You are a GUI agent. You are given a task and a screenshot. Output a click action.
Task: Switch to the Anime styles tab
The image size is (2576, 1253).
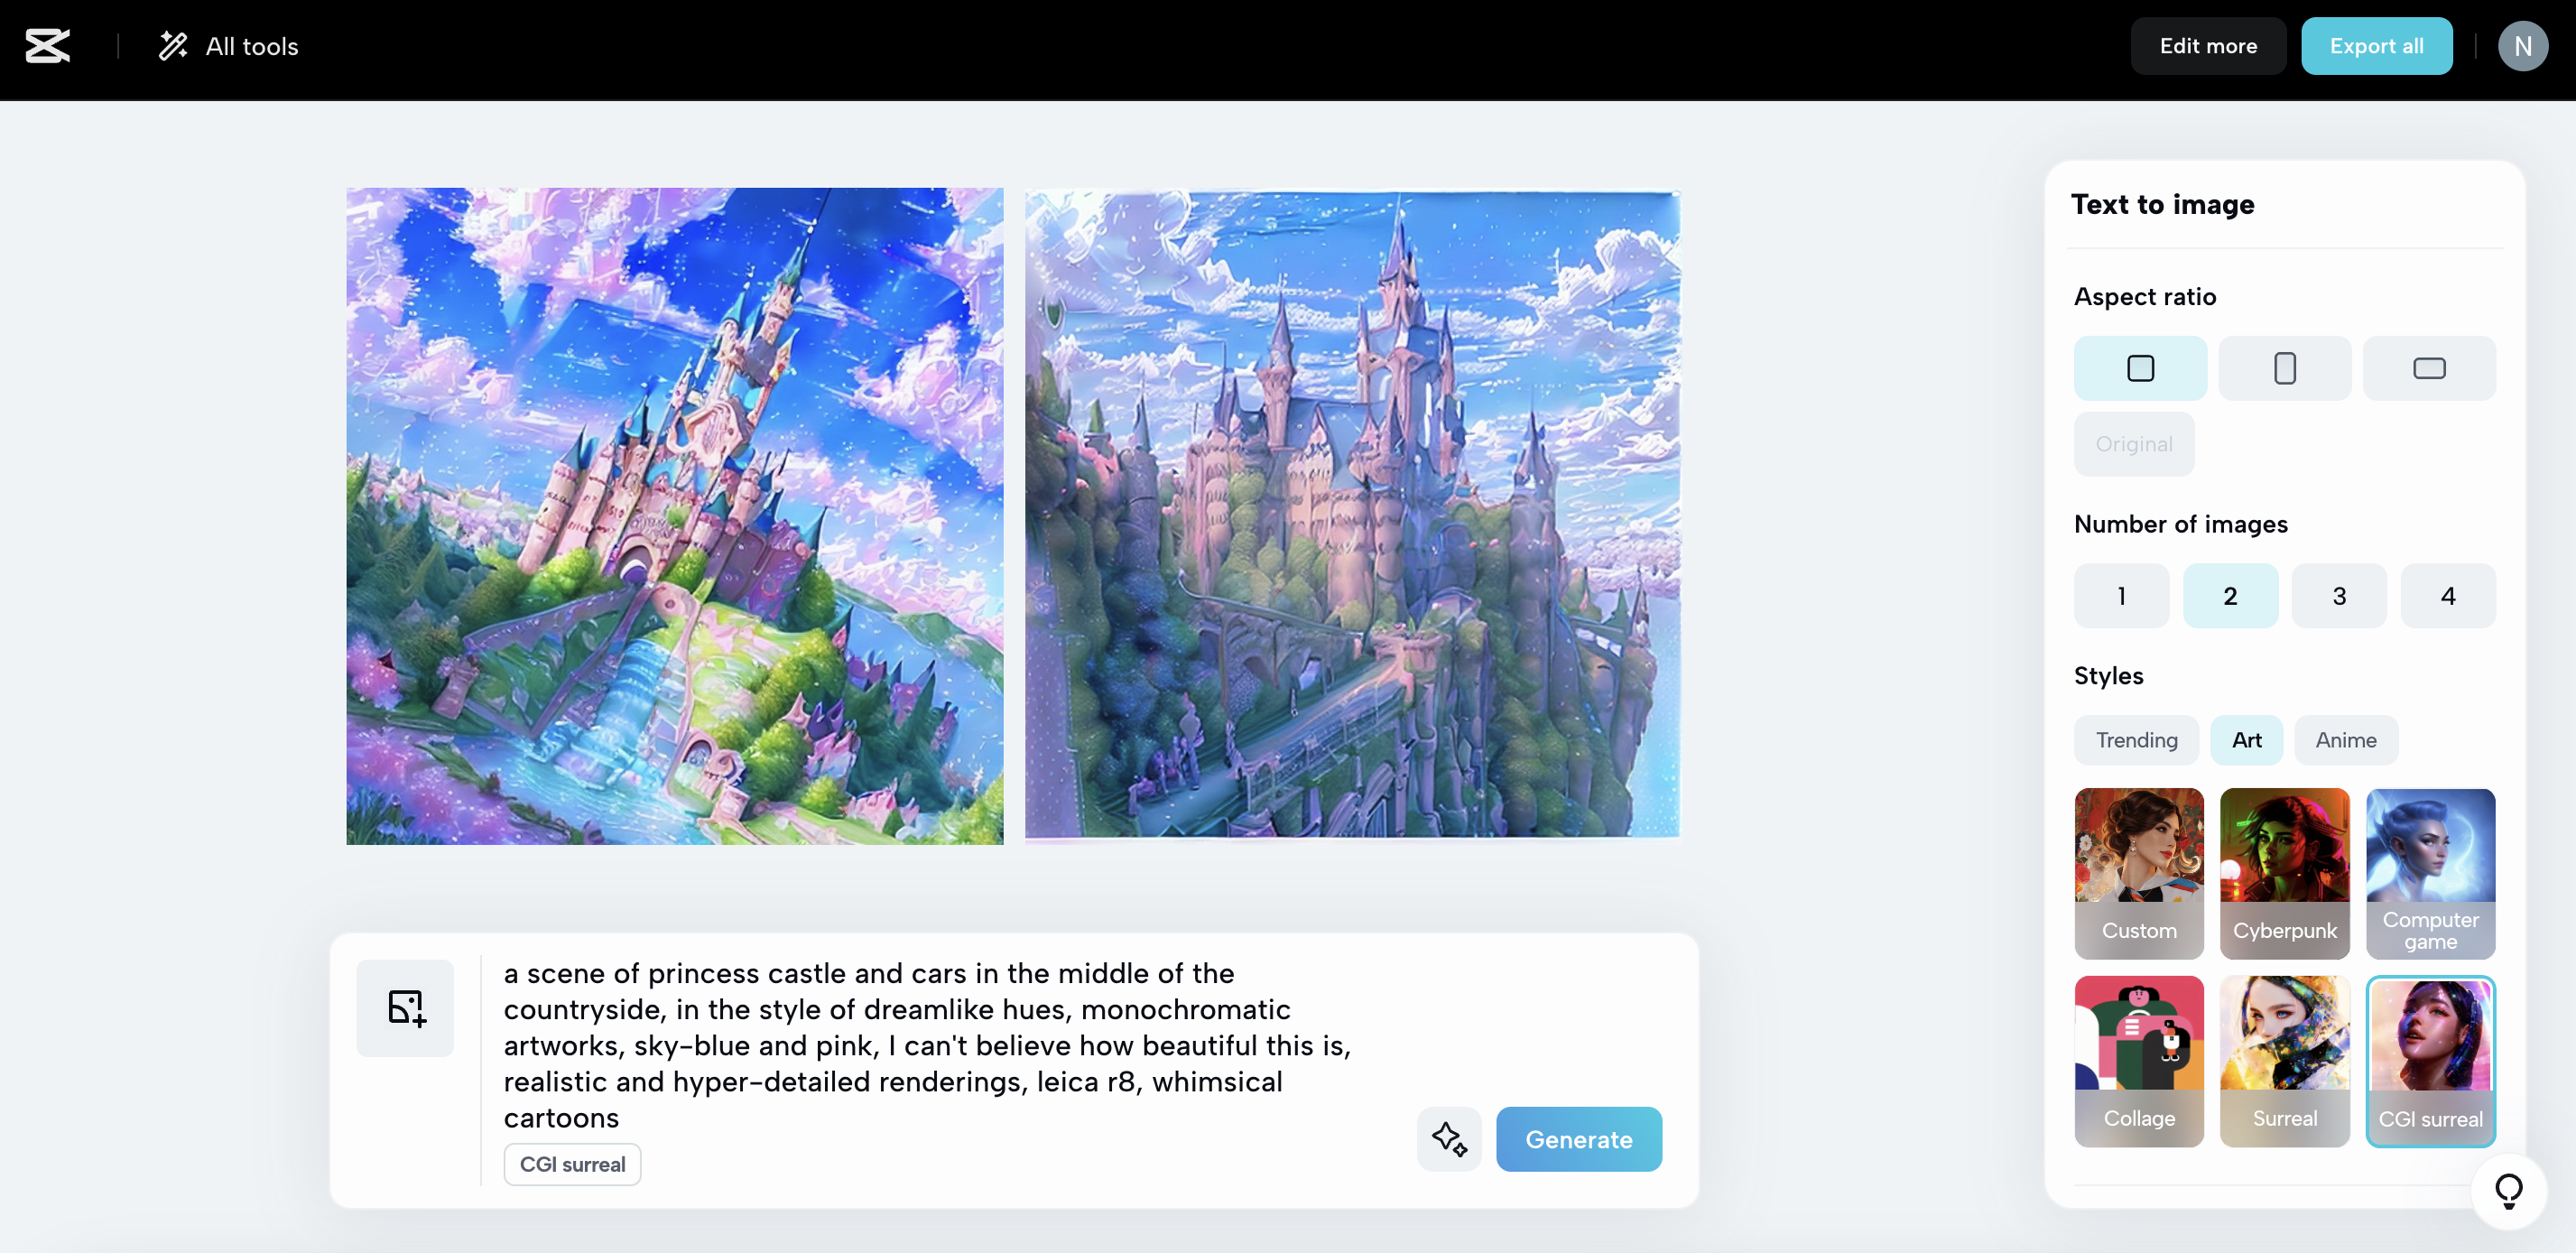tap(2345, 740)
